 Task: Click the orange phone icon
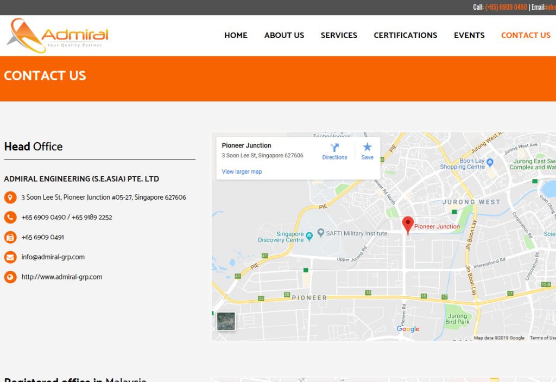(x=10, y=218)
